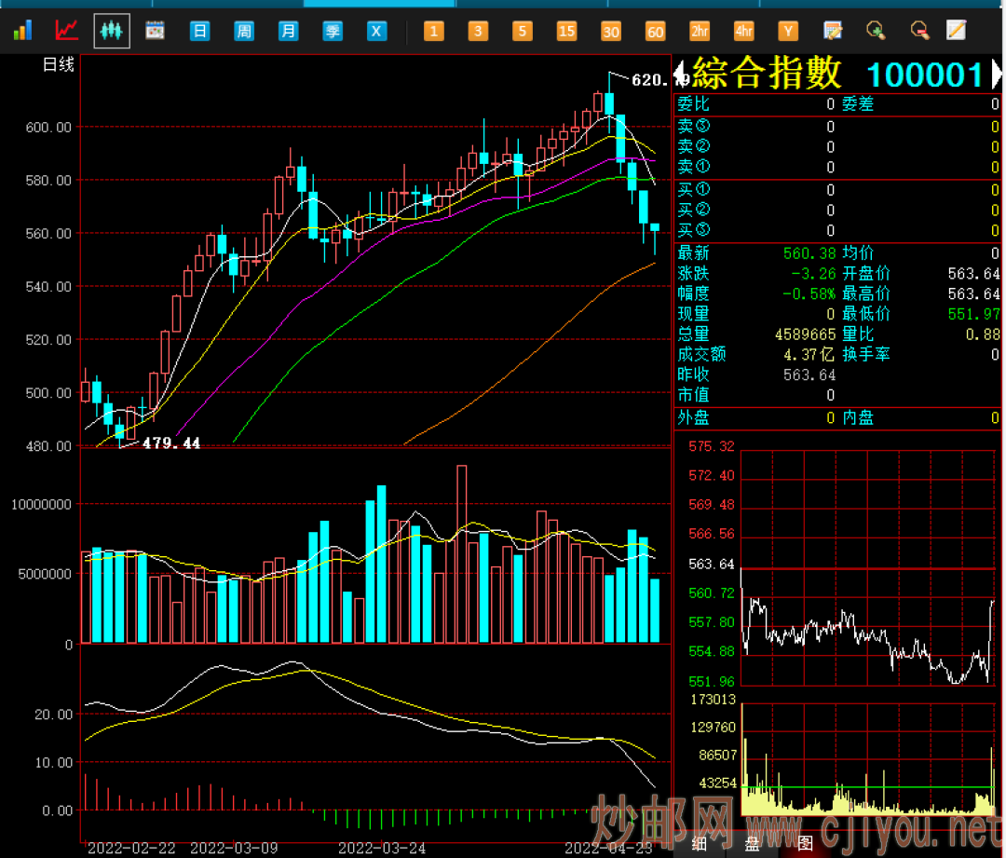Toggle the monthly period 月 button
Screen dimensions: 1006x858
click(x=289, y=31)
